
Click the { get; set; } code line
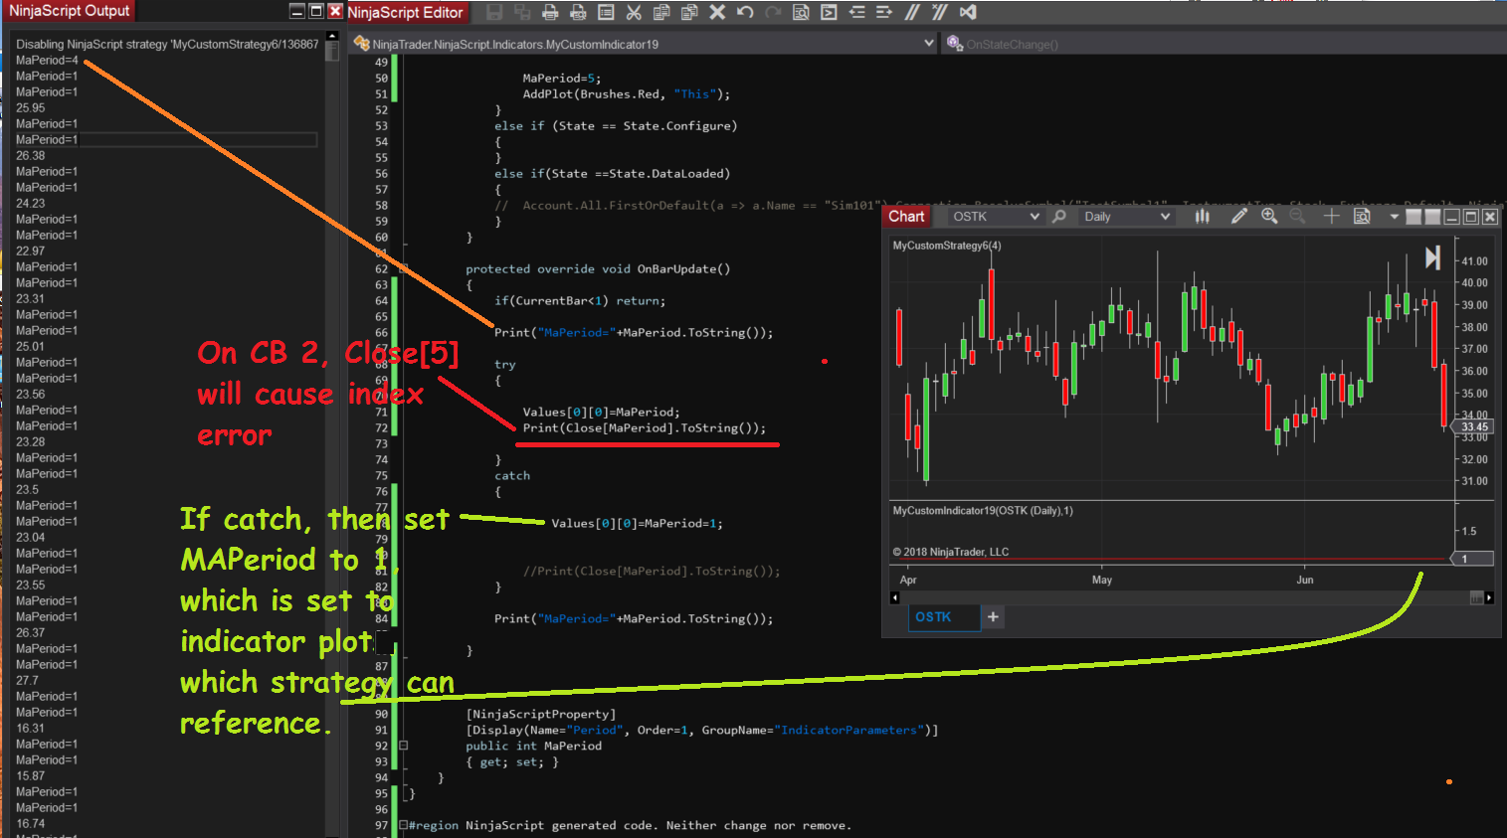(x=512, y=762)
